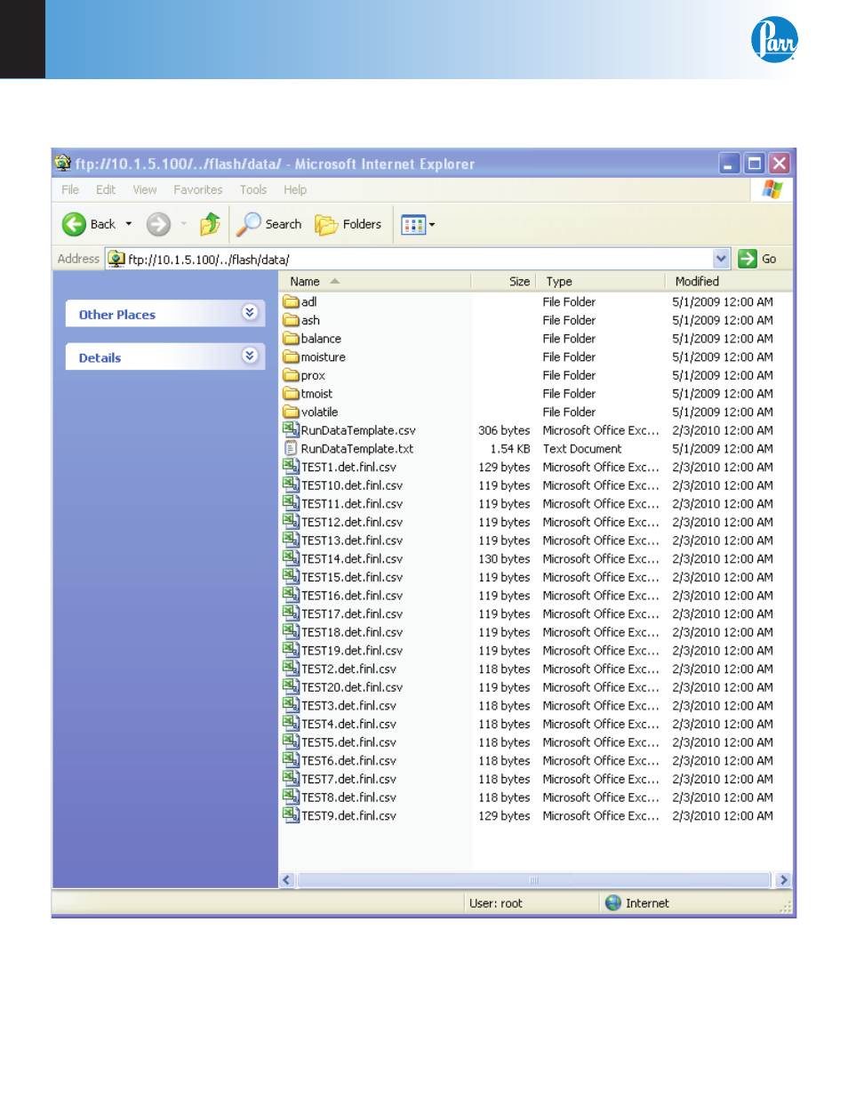848x1098 pixels.
Task: Open the Forward history dropdown arrow
Action: 184,224
